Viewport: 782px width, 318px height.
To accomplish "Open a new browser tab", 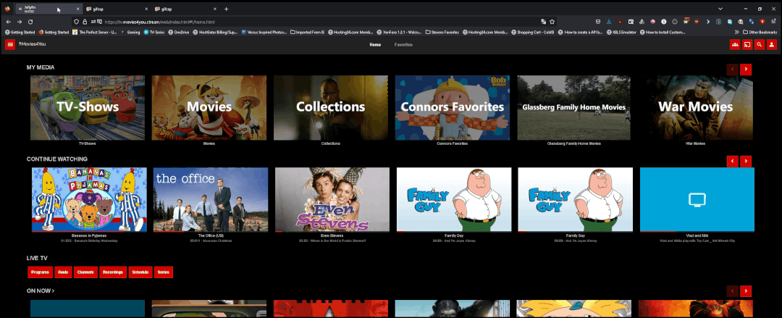I will pyautogui.click(x=226, y=9).
